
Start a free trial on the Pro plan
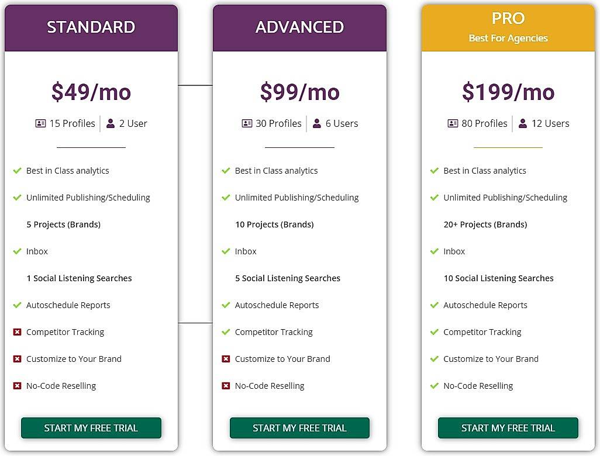coord(508,428)
